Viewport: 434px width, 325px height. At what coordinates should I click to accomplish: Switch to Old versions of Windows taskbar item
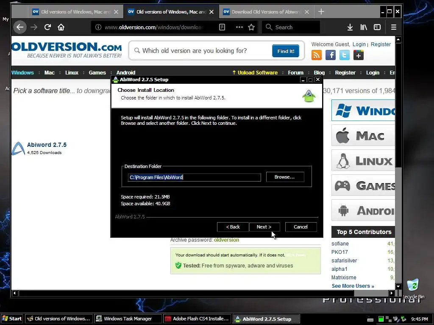tap(59, 319)
